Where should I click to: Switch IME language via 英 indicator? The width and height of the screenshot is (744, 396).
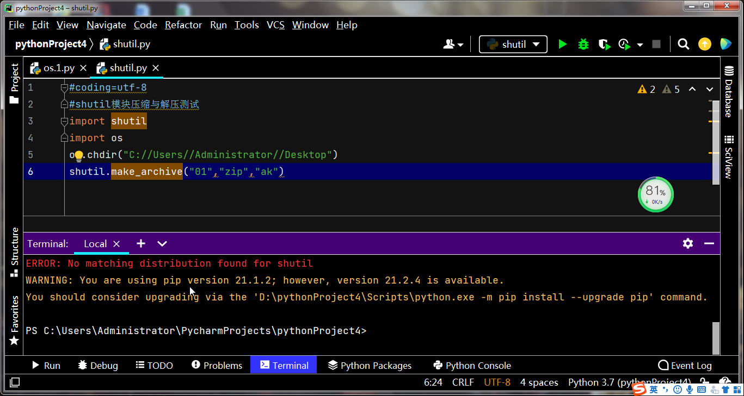[654, 389]
